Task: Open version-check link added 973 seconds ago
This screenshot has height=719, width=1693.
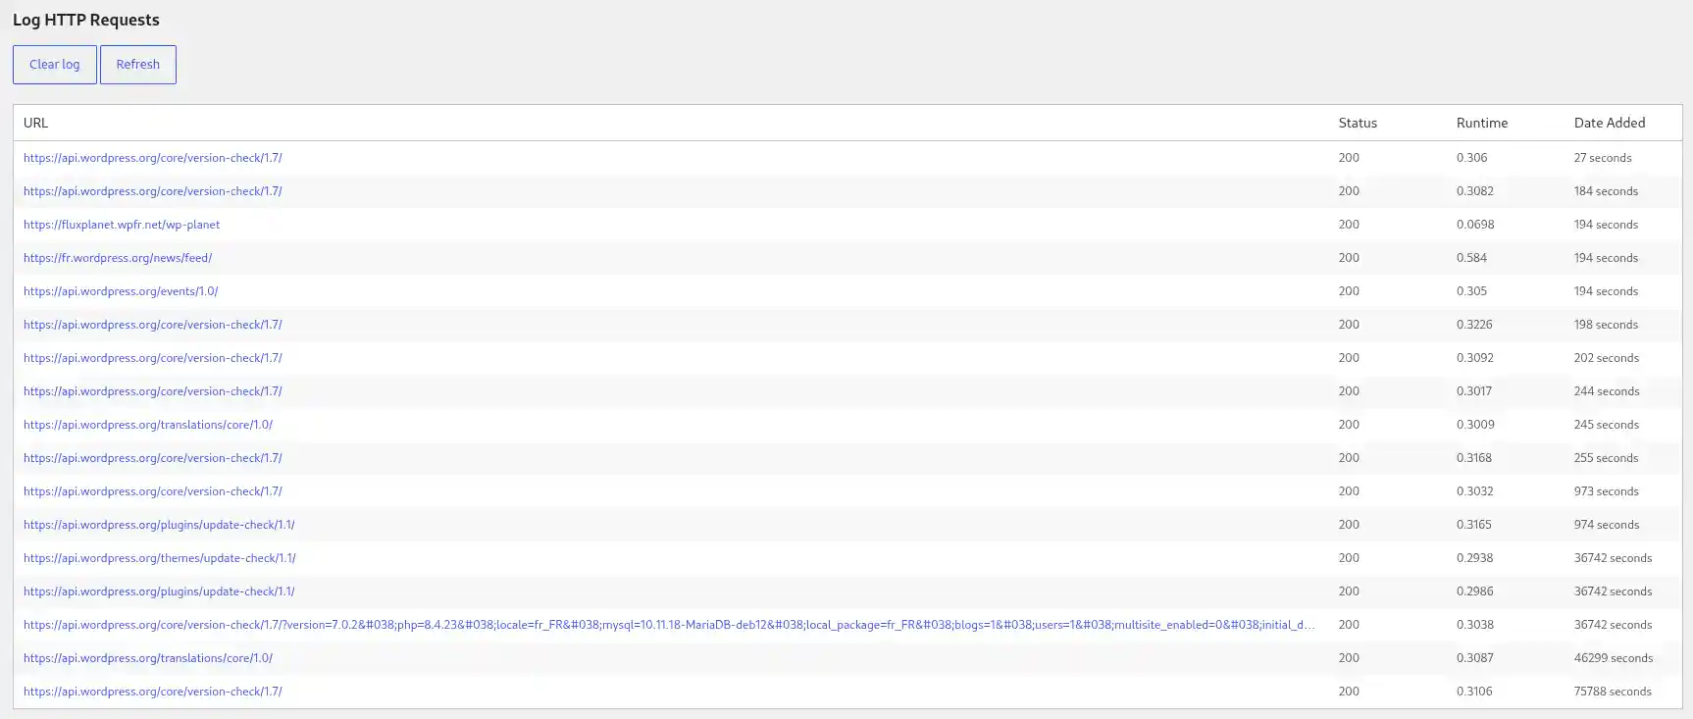Action: click(x=153, y=491)
